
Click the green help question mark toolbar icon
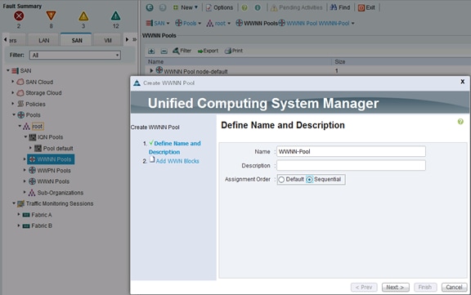click(x=244, y=8)
